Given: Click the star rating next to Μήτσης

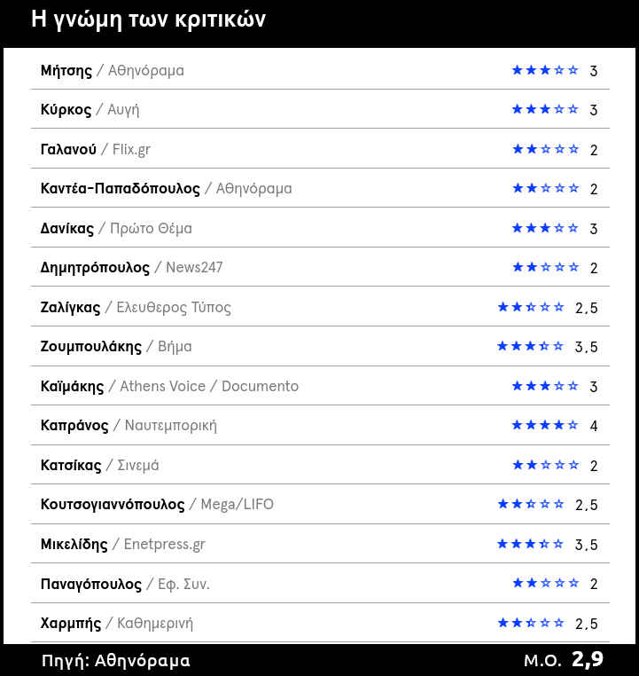Looking at the screenshot, I should [x=545, y=70].
